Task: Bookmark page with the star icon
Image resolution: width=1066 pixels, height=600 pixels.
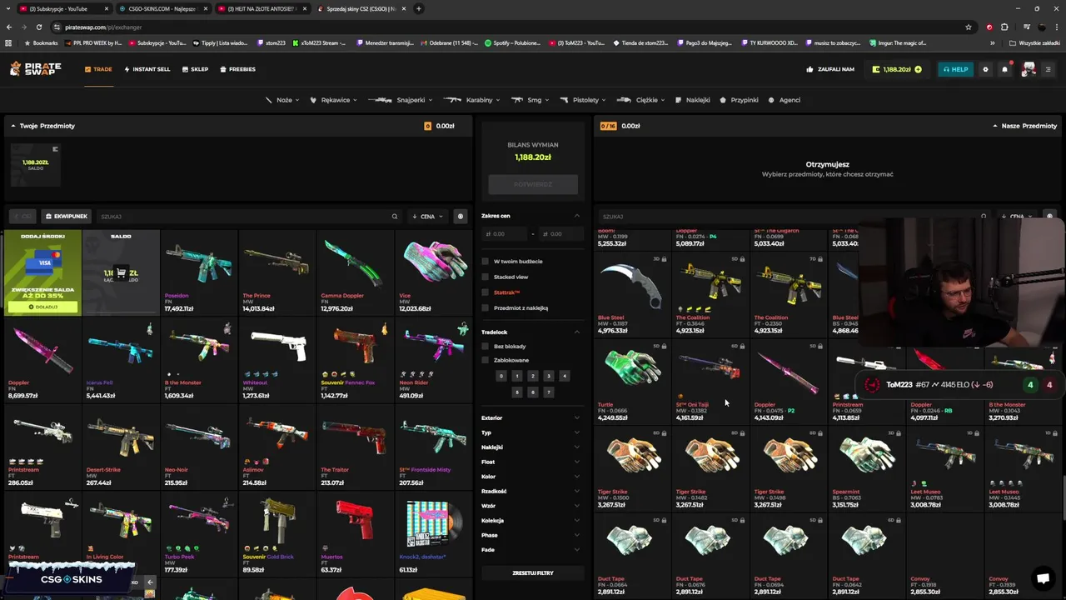Action: pos(968,27)
